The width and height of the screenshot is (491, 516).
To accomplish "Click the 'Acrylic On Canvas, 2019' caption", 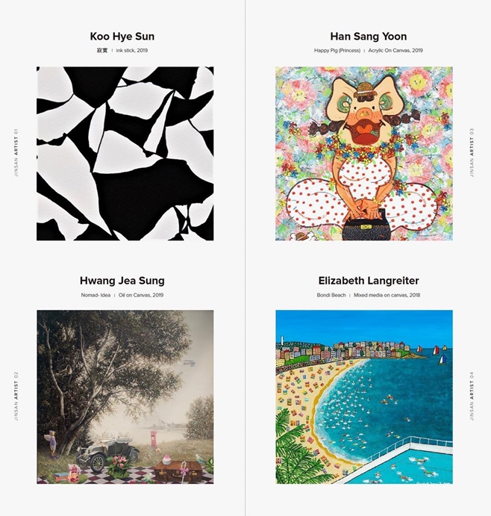I will (x=395, y=50).
